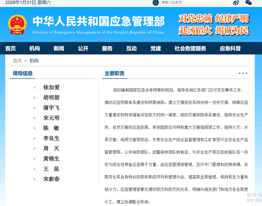Go to the 新闻 navigation section
The width and height of the screenshot is (262, 206).
coord(59,48)
